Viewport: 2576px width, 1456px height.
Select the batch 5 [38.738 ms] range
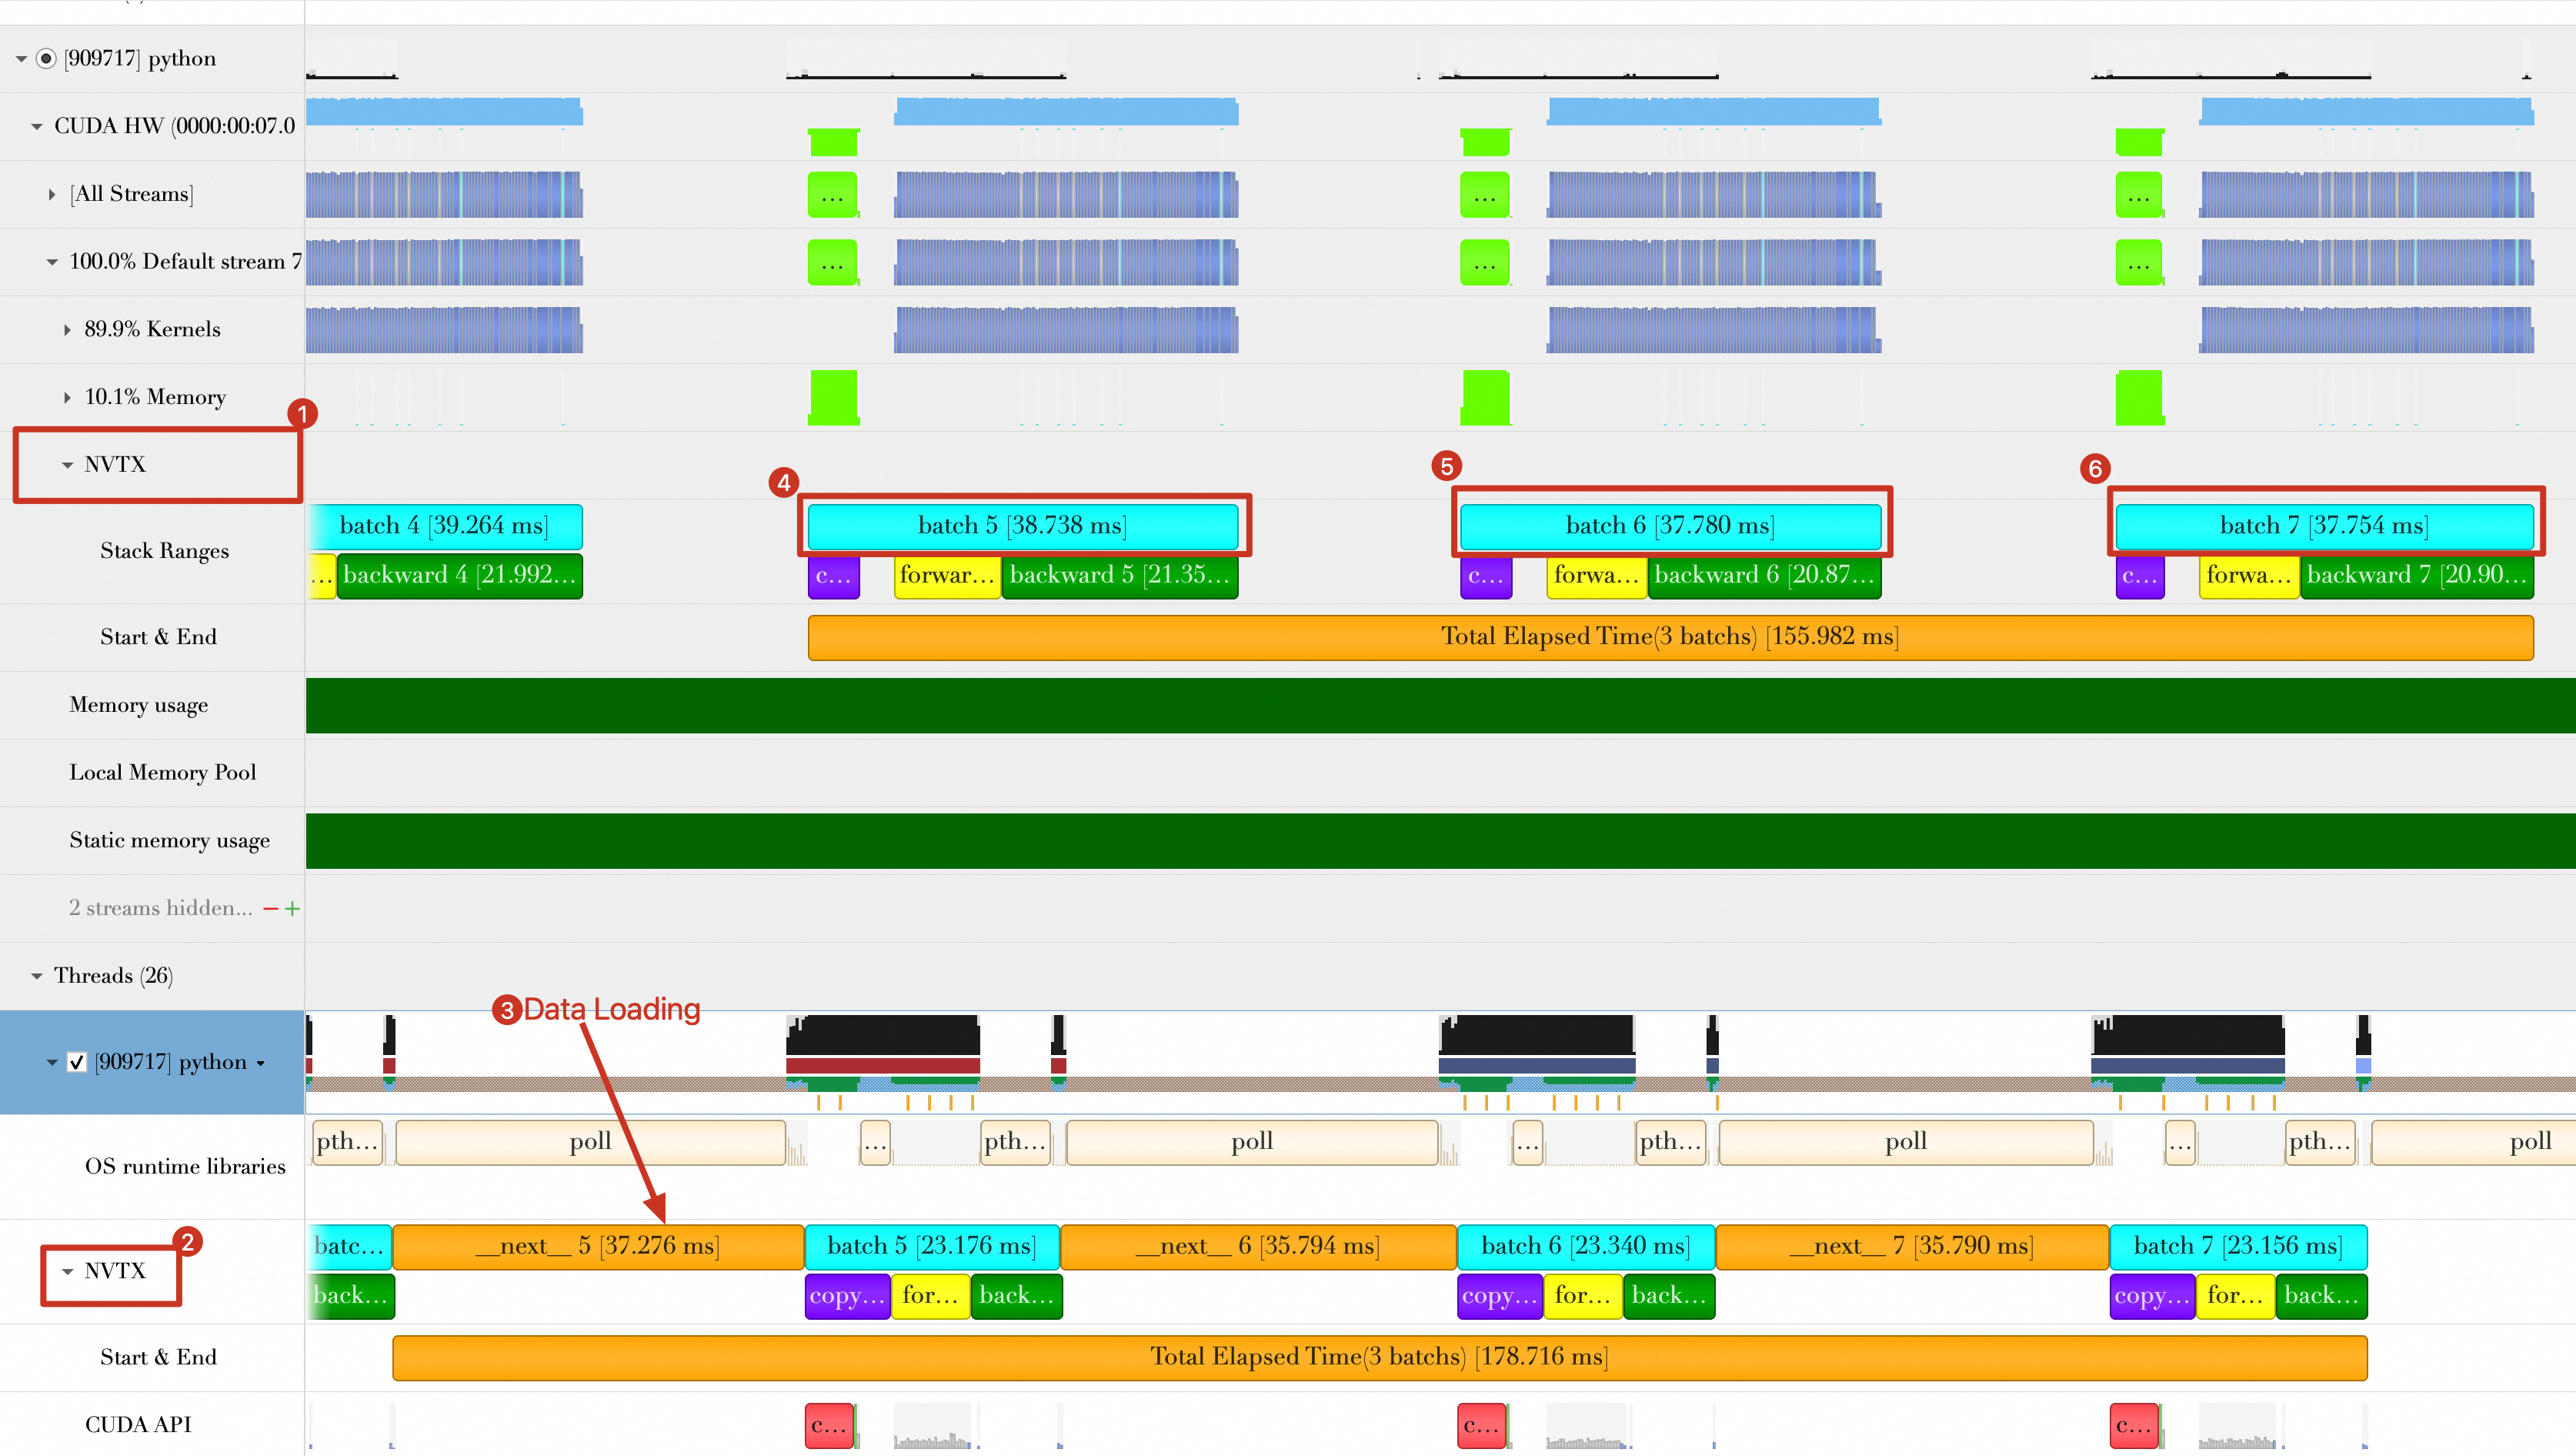tap(1022, 526)
